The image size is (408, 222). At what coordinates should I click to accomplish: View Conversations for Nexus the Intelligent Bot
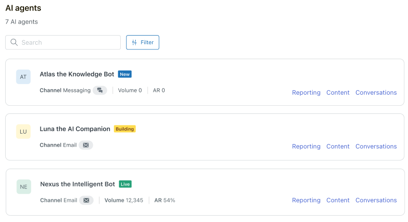376,200
